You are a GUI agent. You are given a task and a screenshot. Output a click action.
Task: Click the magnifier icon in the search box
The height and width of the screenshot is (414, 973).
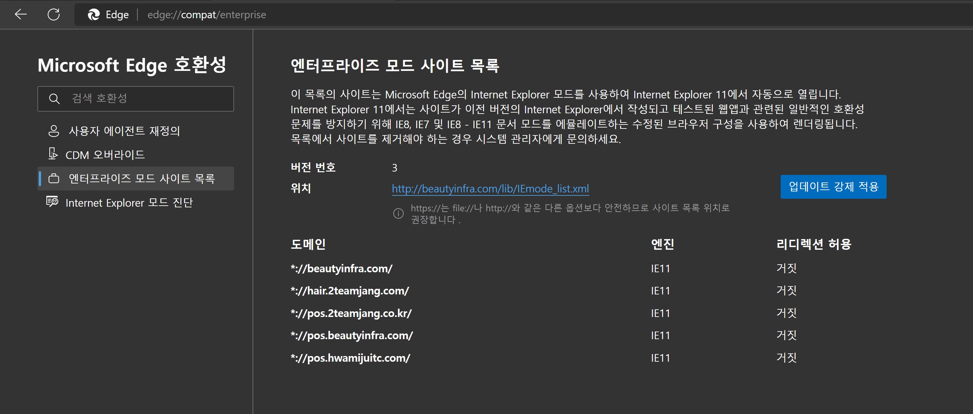54,99
